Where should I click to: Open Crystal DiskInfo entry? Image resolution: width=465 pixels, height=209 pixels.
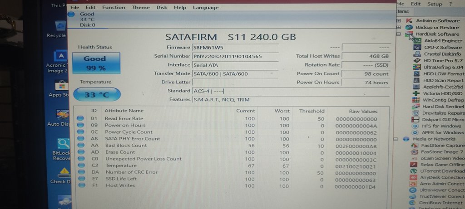[442, 54]
